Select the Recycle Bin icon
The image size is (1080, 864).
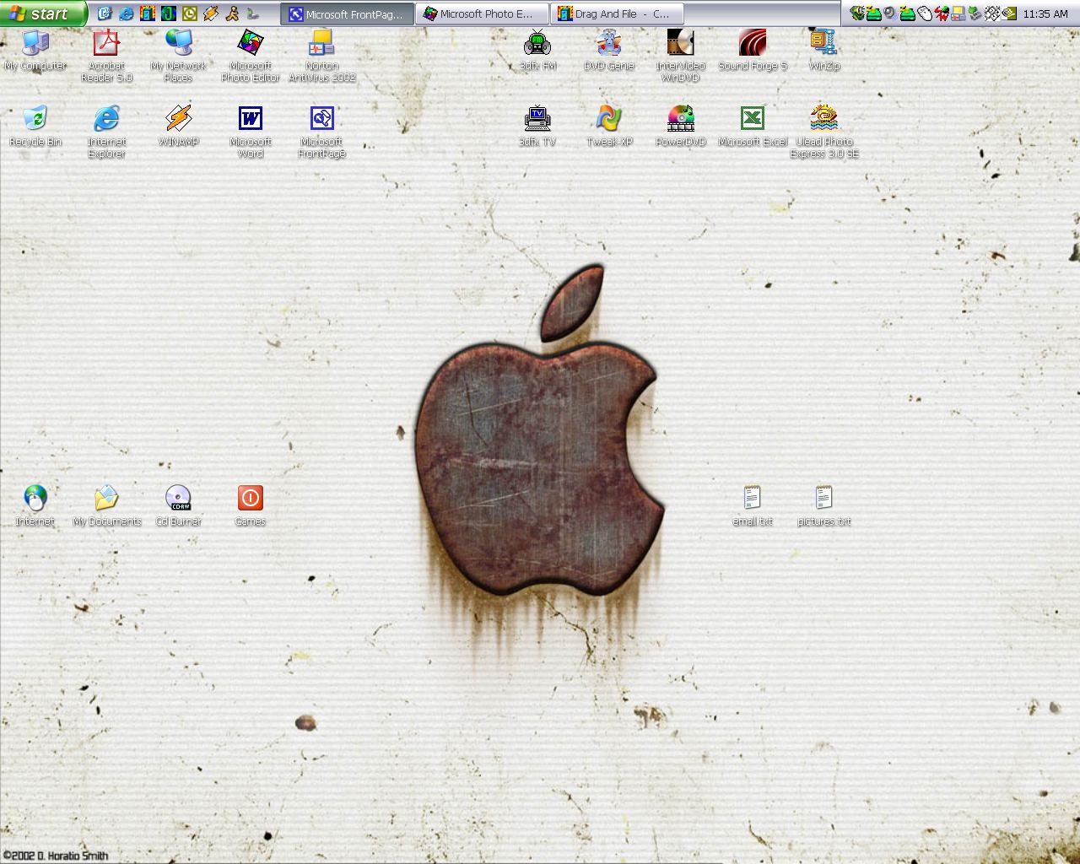(35, 127)
